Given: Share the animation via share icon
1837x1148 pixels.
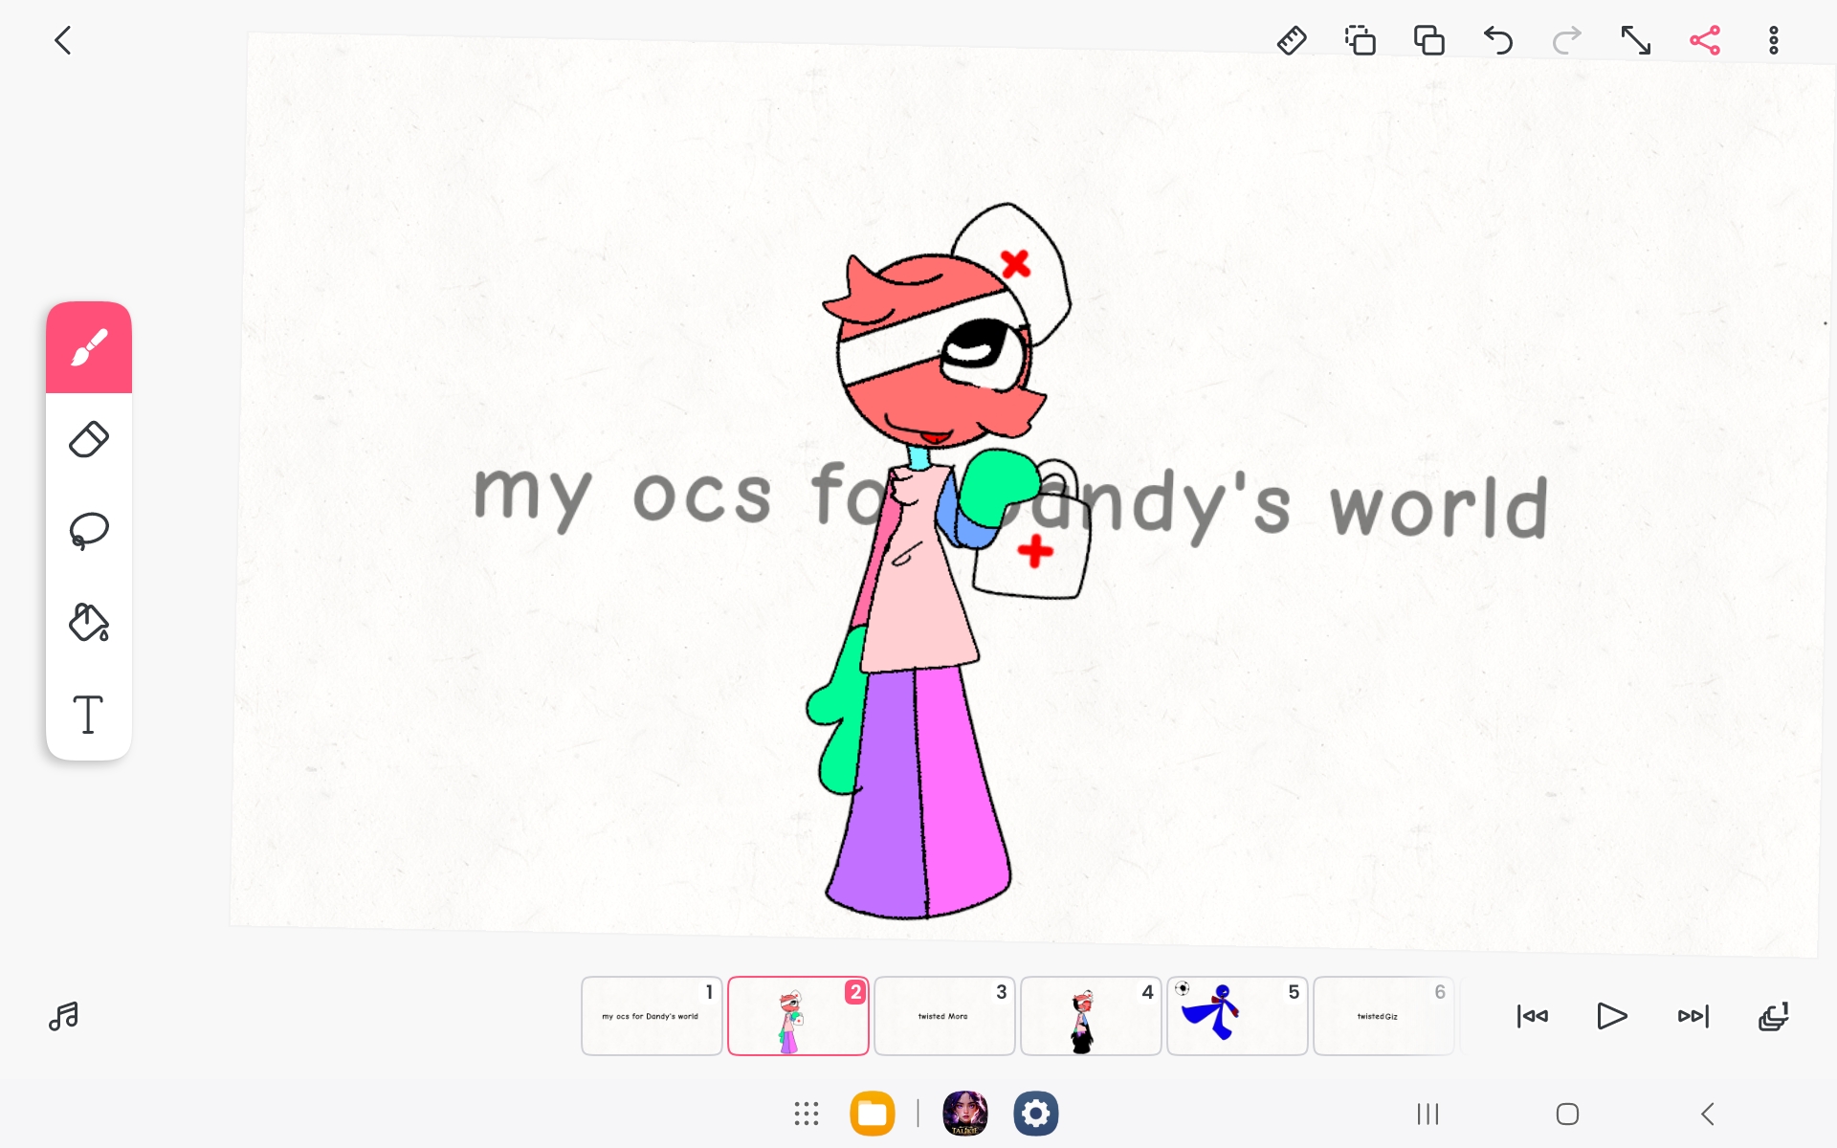Looking at the screenshot, I should (1704, 40).
